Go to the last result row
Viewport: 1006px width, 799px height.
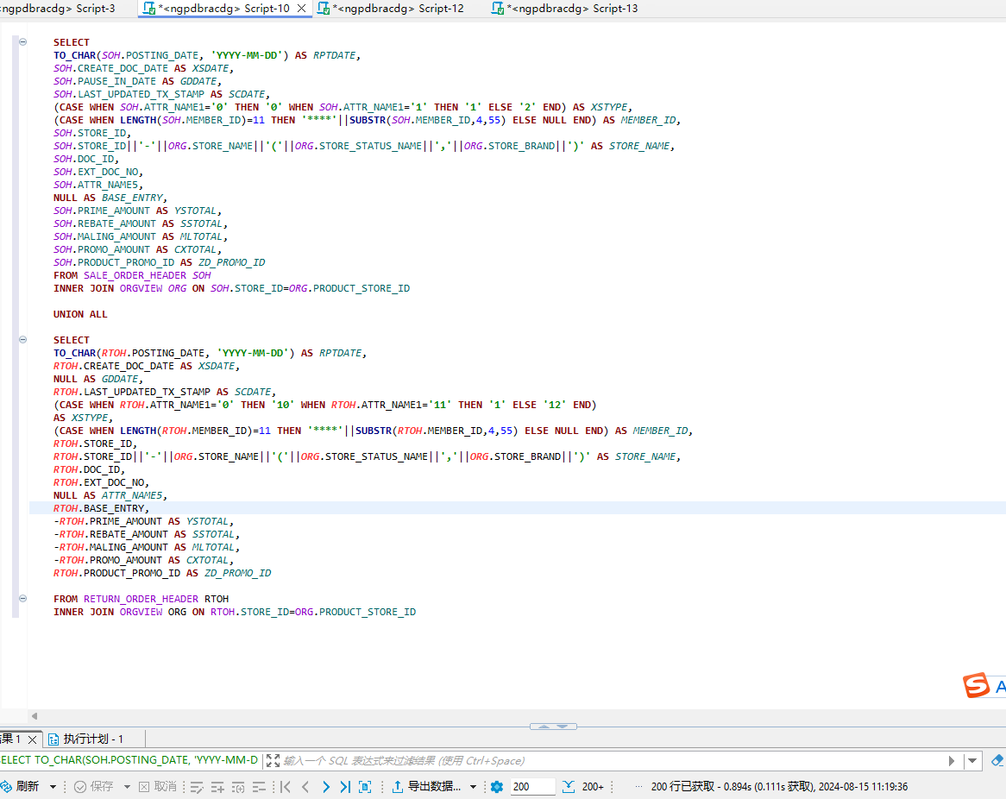[345, 787]
